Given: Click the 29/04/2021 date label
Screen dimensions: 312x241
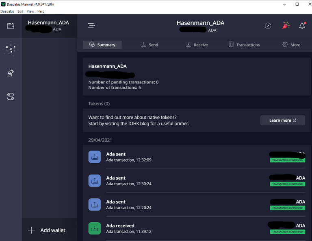Looking at the screenshot, I should [100, 140].
